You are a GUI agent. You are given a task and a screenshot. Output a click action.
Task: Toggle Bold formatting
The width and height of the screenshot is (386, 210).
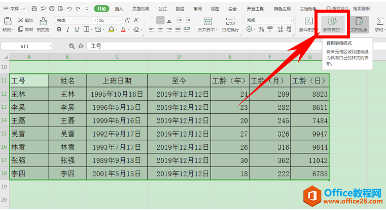[59, 29]
